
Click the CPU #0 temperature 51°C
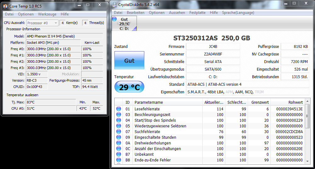(51, 108)
